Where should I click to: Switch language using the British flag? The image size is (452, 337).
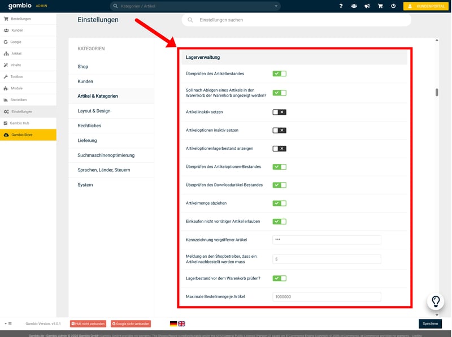tap(181, 323)
